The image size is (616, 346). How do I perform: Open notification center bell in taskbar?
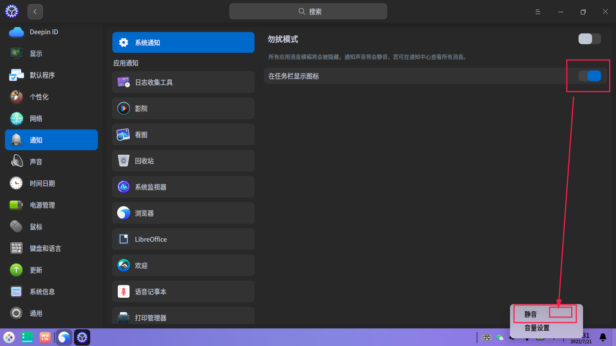click(603, 337)
